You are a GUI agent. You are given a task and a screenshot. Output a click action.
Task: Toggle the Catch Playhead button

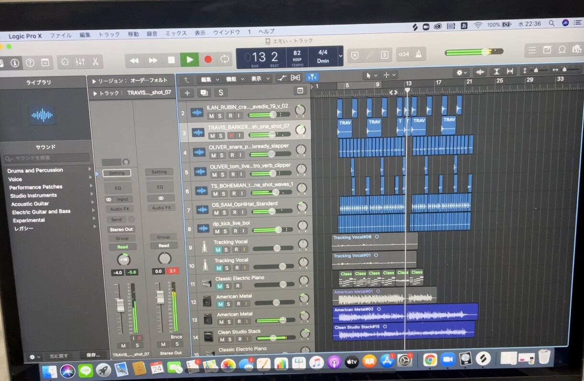pos(312,77)
